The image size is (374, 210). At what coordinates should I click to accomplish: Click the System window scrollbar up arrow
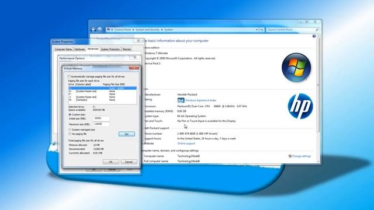pos(318,36)
